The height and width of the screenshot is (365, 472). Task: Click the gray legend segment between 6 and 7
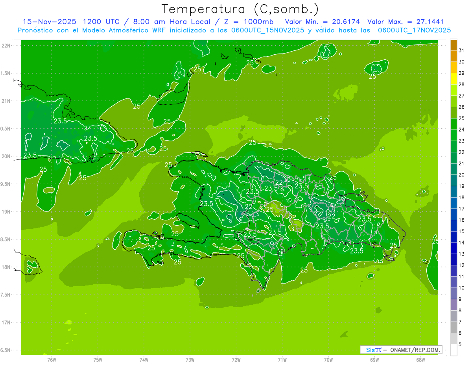(454, 327)
